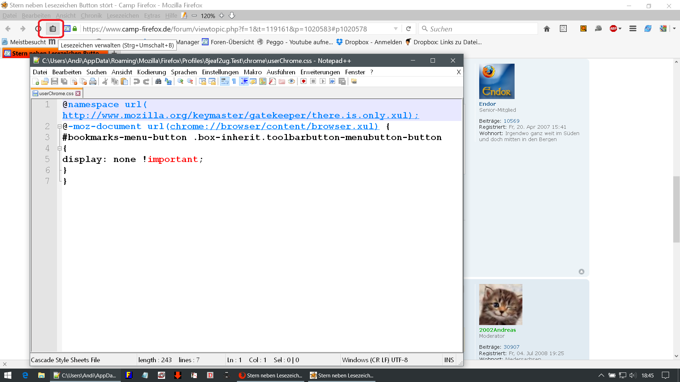Collapse the fold marker on line 2

pos(59,127)
